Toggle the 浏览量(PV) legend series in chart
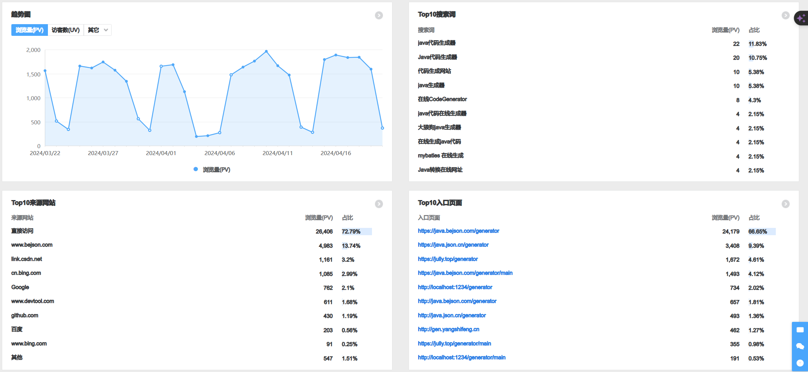Image resolution: width=808 pixels, height=372 pixels. click(212, 169)
